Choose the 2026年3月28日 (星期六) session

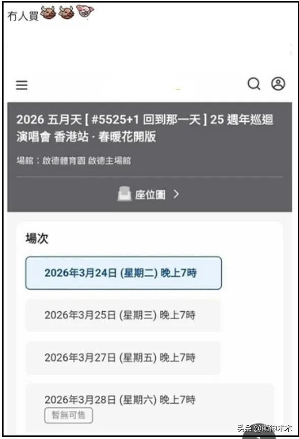point(150,408)
